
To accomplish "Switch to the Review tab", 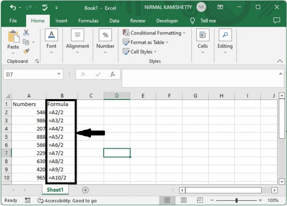I will (x=138, y=21).
